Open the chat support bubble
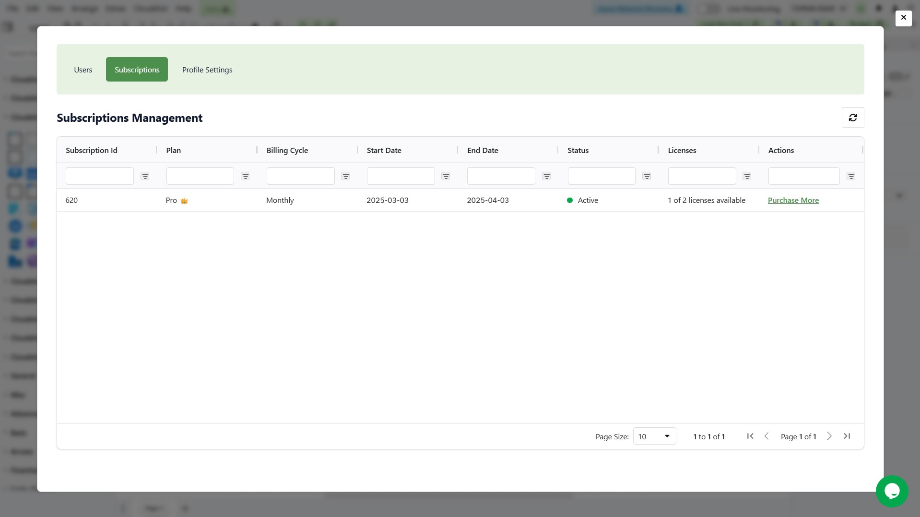920x517 pixels. pyautogui.click(x=892, y=491)
